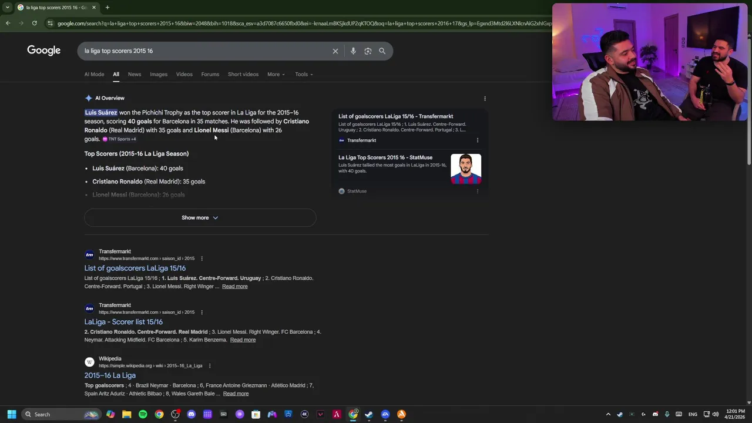Switch to Forums results tab
Image resolution: width=752 pixels, height=423 pixels.
point(210,75)
